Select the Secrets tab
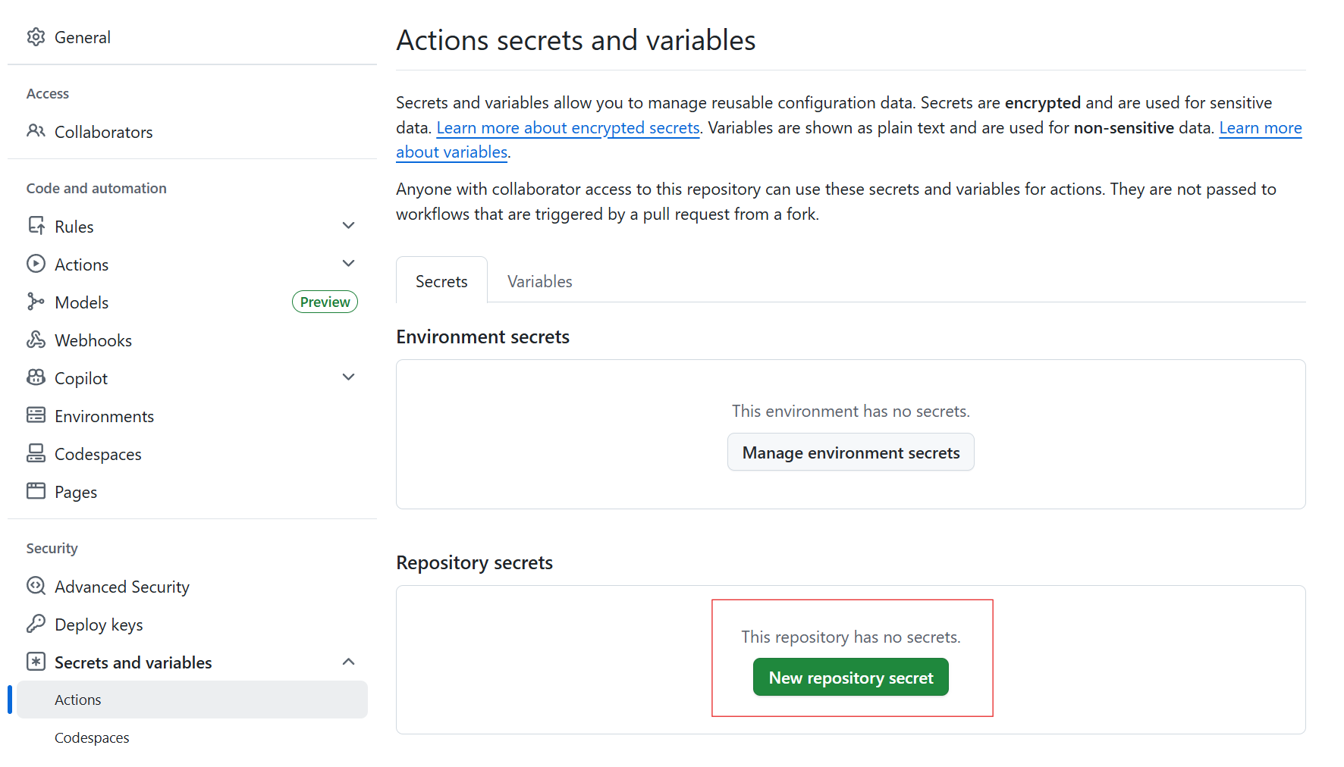The height and width of the screenshot is (767, 1344). 441,281
